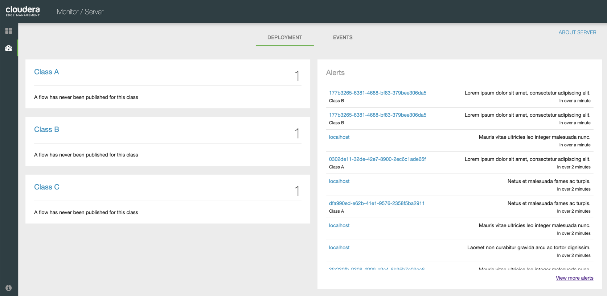The width and height of the screenshot is (607, 296).
Task: Switch to the EVENTS tab
Action: point(343,37)
